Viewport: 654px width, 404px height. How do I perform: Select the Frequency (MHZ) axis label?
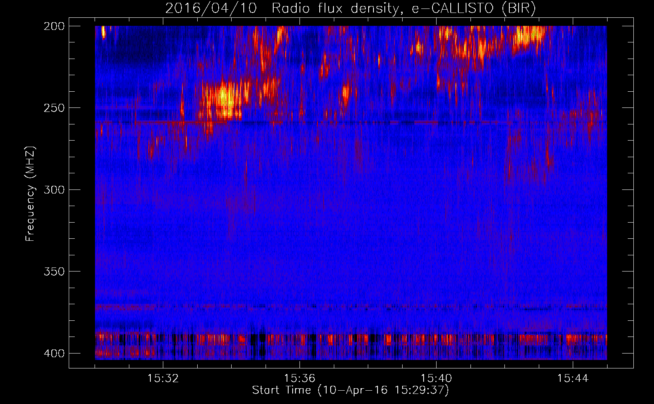(x=30, y=194)
